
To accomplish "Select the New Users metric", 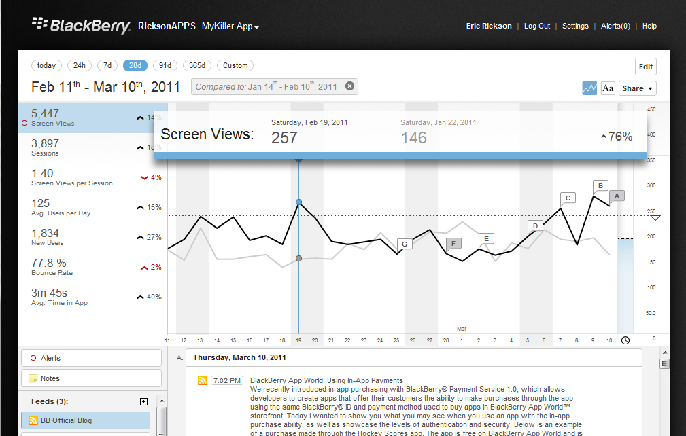I will pyautogui.click(x=92, y=237).
